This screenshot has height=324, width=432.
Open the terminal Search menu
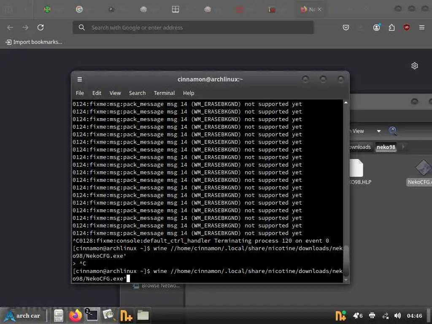[137, 93]
